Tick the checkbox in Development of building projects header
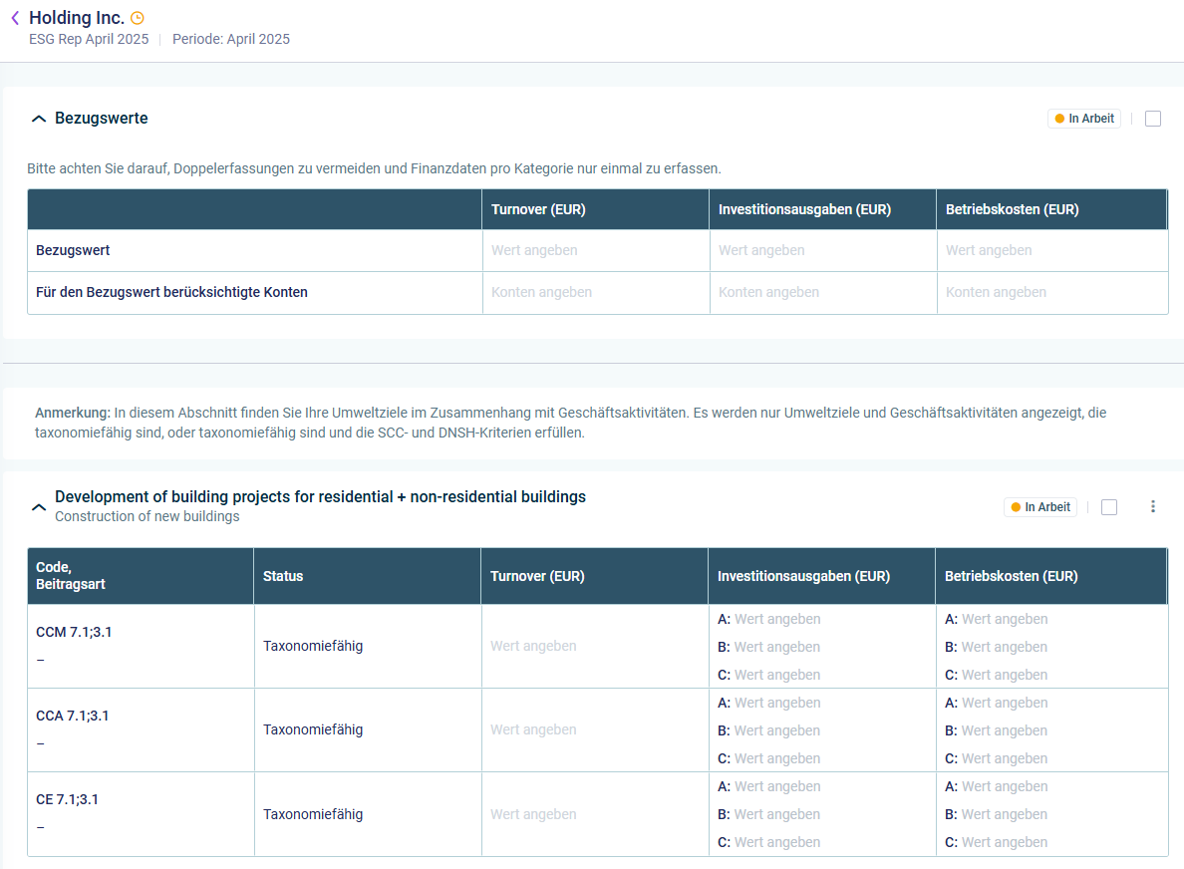Viewport: 1184px width, 869px height. pyautogui.click(x=1109, y=507)
